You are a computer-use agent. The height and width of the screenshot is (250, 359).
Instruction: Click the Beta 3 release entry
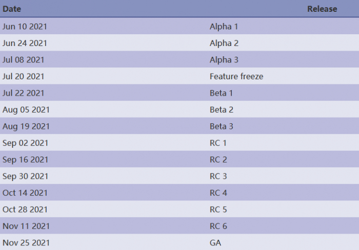[x=221, y=126]
